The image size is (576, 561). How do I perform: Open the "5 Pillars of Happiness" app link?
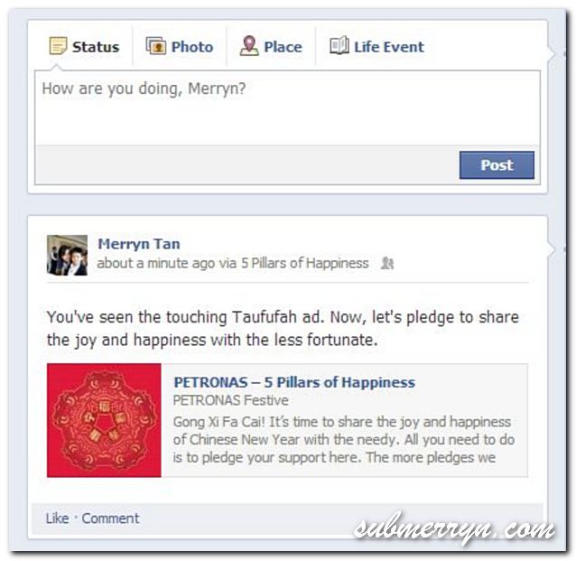tap(305, 263)
